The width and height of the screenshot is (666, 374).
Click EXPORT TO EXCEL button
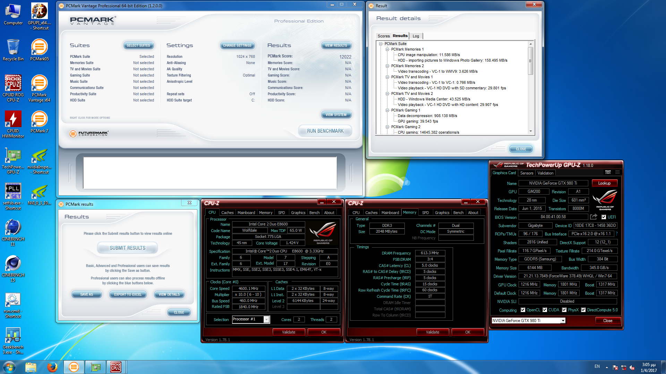[128, 294]
